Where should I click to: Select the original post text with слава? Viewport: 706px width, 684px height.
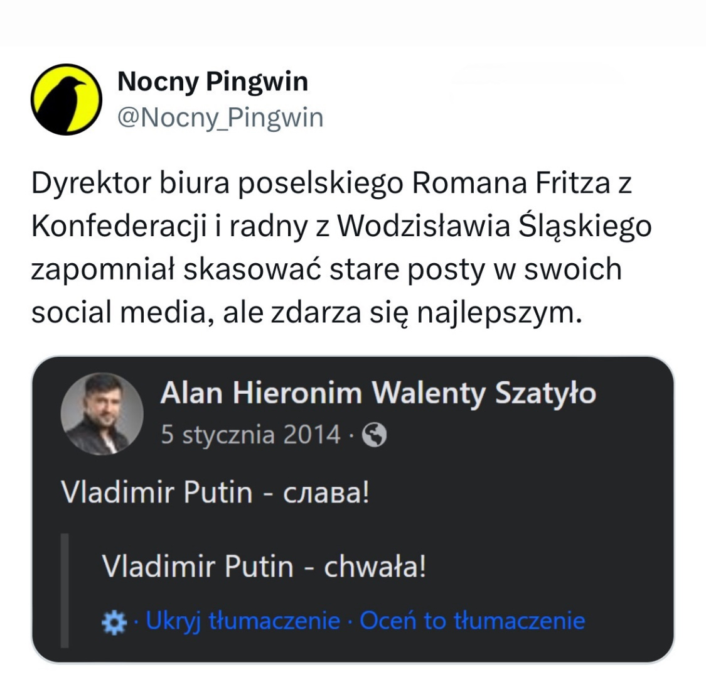point(215,493)
